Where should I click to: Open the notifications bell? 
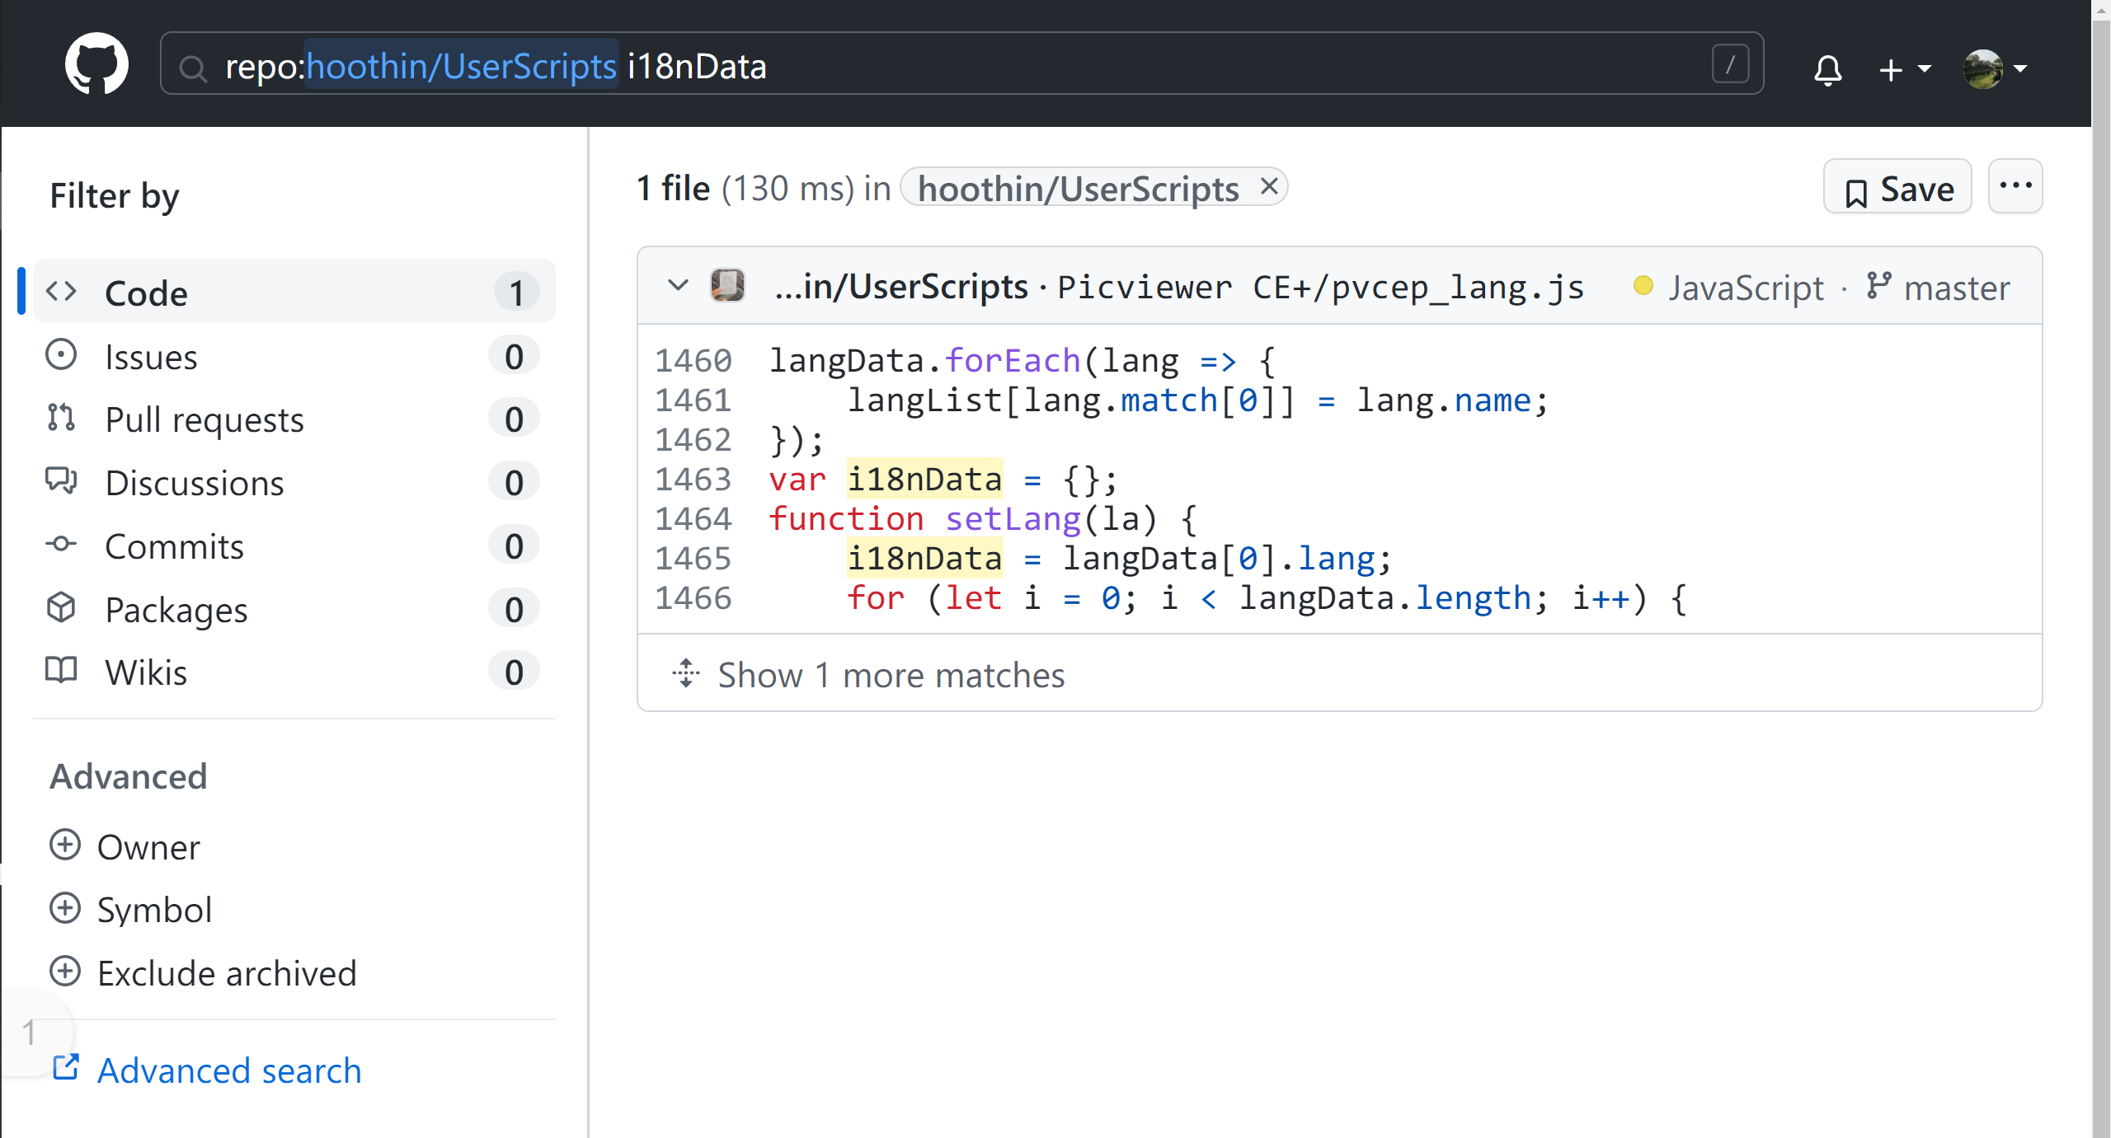pyautogui.click(x=1827, y=69)
